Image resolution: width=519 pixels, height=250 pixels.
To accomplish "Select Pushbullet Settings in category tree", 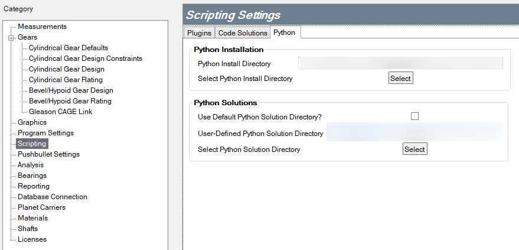I will (48, 154).
